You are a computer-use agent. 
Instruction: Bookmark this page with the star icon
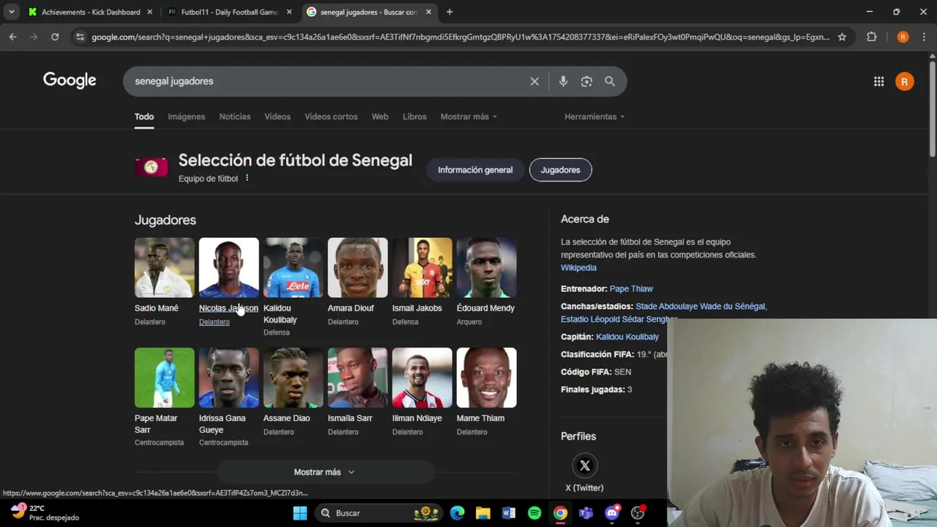tap(842, 37)
